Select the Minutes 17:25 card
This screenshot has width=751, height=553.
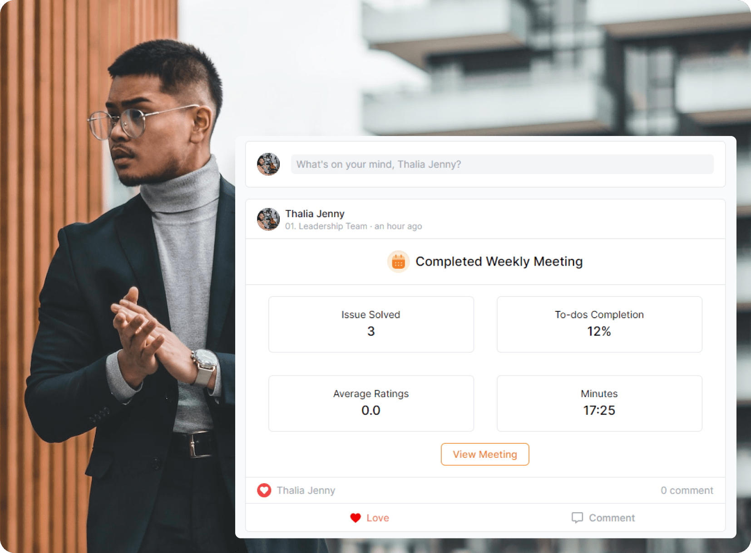599,403
